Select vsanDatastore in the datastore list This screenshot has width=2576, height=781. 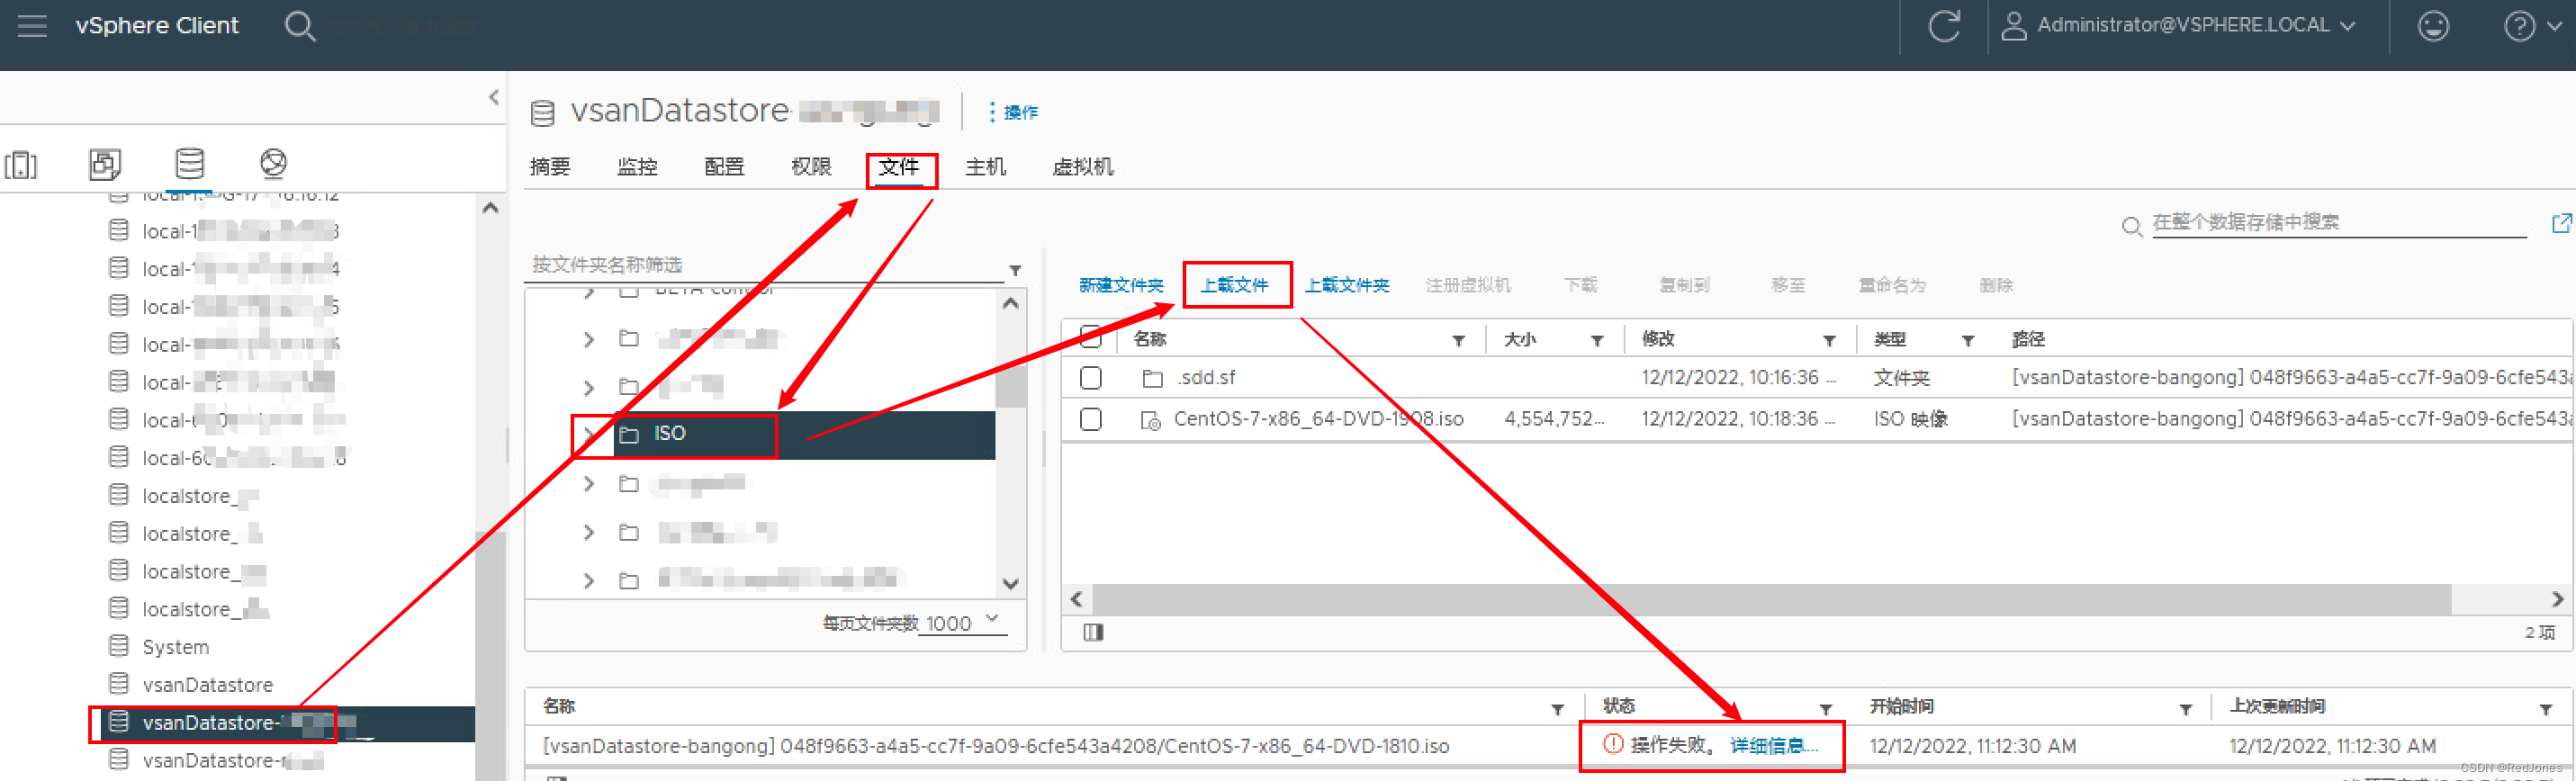pos(207,685)
